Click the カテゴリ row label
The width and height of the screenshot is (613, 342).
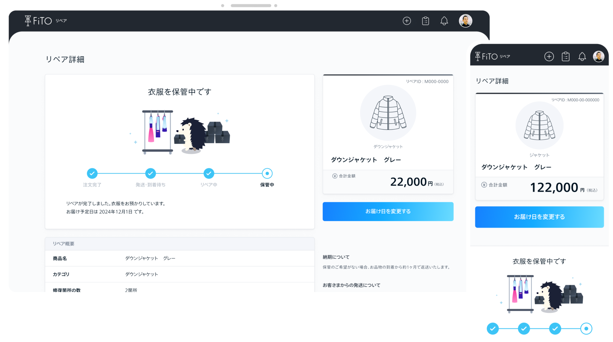tap(61, 274)
